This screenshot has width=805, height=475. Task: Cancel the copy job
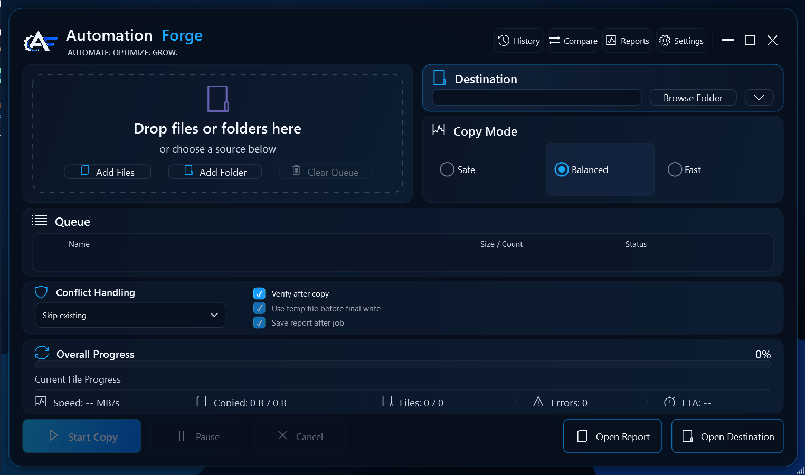click(300, 436)
